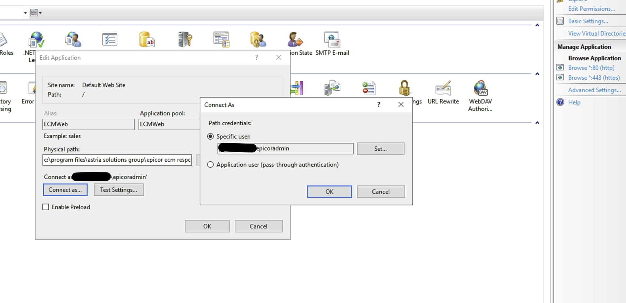Click the Alias field containing ECMWeb
626x303 pixels.
[x=88, y=124]
